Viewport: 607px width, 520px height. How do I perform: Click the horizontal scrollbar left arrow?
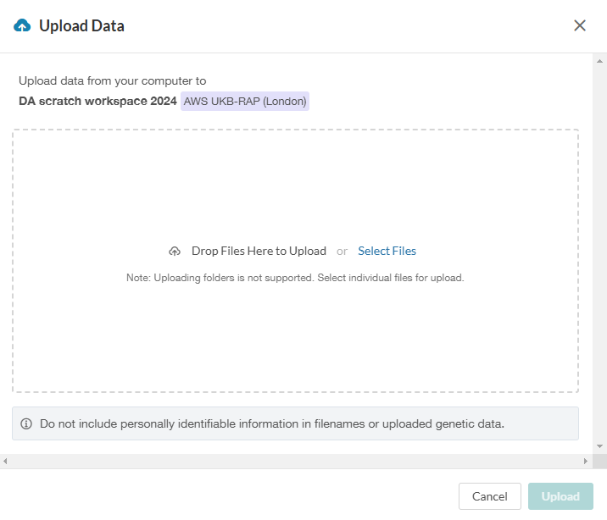[5, 461]
